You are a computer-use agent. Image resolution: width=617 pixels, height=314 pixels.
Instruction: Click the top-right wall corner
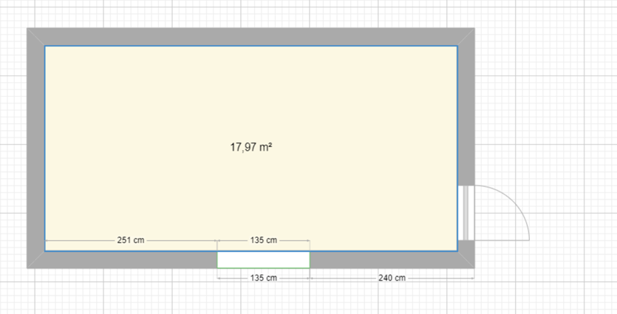pyautogui.click(x=466, y=37)
